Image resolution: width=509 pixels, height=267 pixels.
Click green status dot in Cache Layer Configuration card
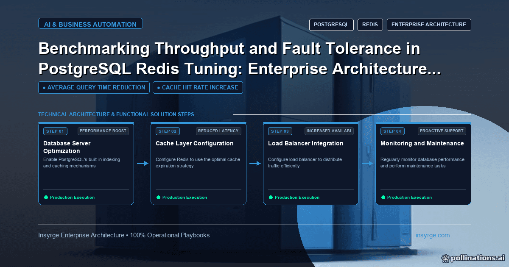click(158, 197)
